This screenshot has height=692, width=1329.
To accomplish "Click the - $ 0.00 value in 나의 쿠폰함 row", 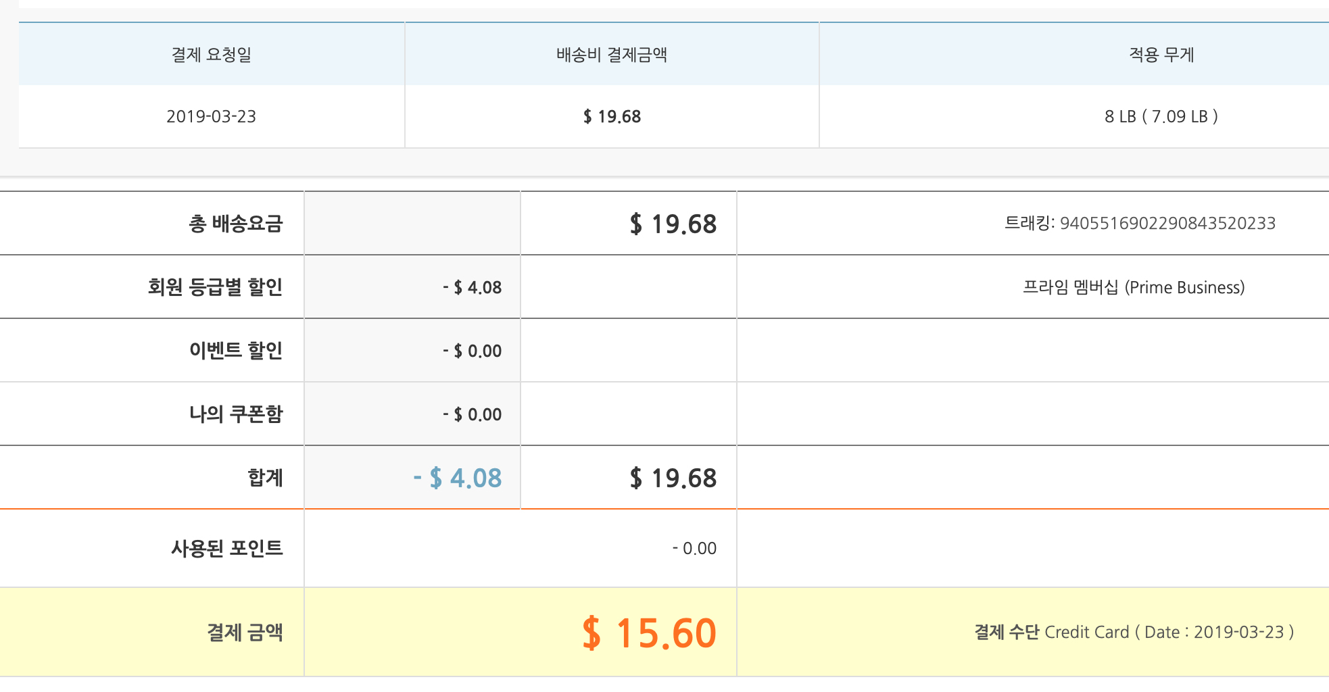I will (x=473, y=414).
